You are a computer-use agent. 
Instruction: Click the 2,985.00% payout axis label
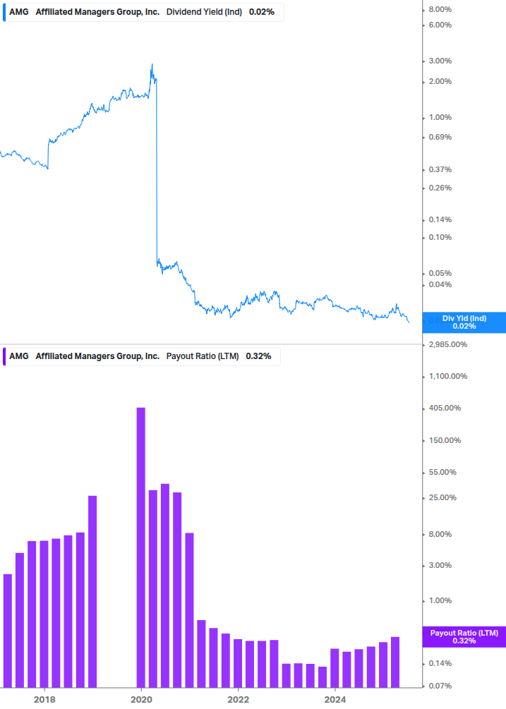(x=447, y=344)
